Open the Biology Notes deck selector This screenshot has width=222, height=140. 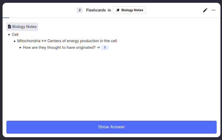[130, 10]
